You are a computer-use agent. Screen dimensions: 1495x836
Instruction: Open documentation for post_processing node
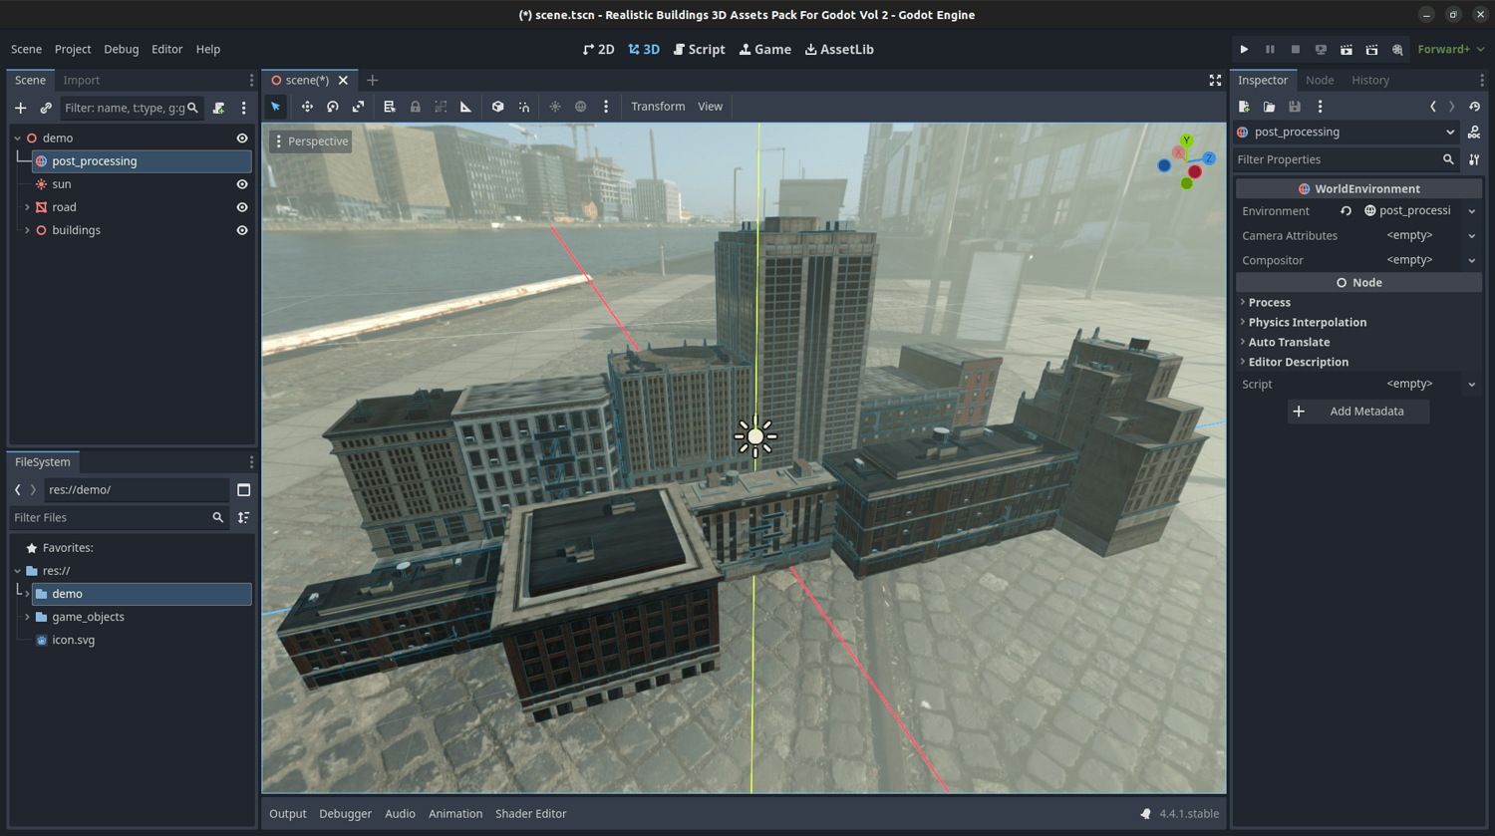[x=1474, y=133]
